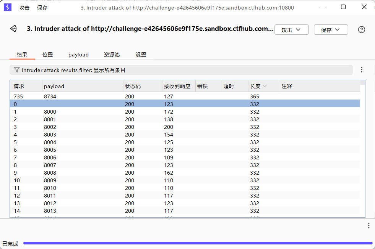Open the 设置 tab
Image resolution: width=375 pixels, height=249 pixels.
click(141, 55)
